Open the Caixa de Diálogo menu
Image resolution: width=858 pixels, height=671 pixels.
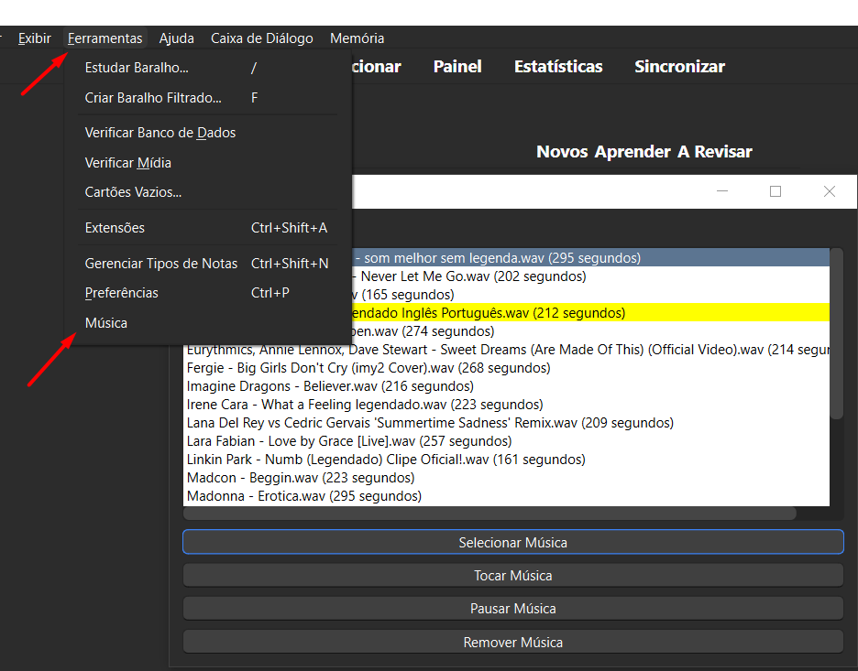[261, 38]
